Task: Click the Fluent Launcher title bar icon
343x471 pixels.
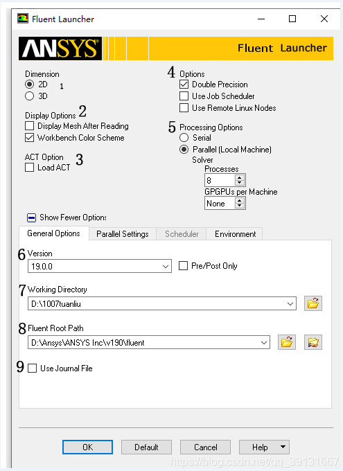Action: 23,19
